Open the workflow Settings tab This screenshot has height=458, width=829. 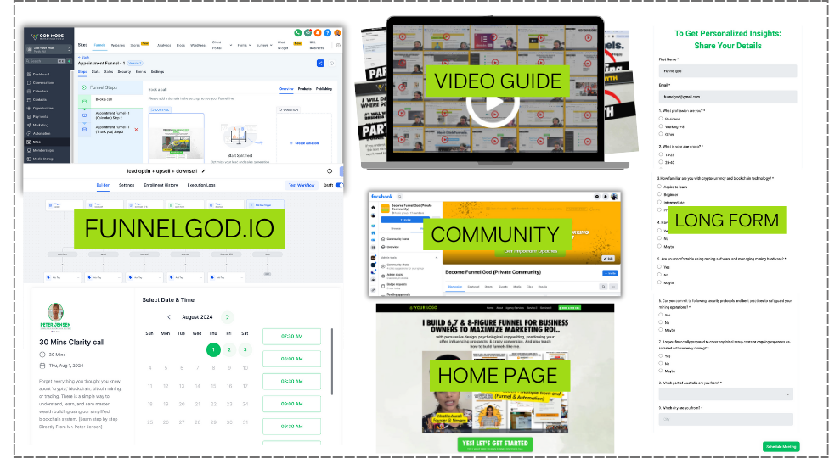pyautogui.click(x=127, y=185)
